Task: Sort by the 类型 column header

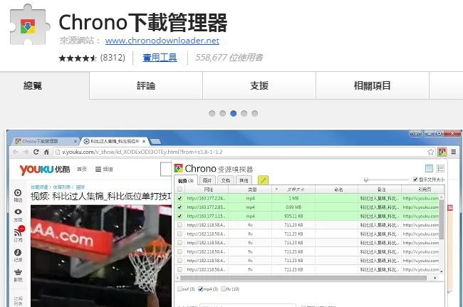Action: (252, 189)
